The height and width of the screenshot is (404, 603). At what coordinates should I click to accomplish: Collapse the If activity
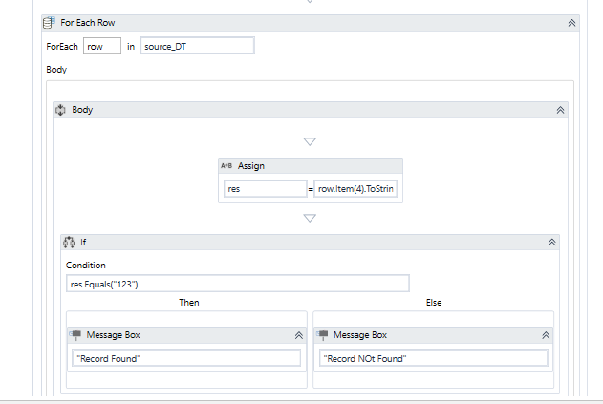551,243
